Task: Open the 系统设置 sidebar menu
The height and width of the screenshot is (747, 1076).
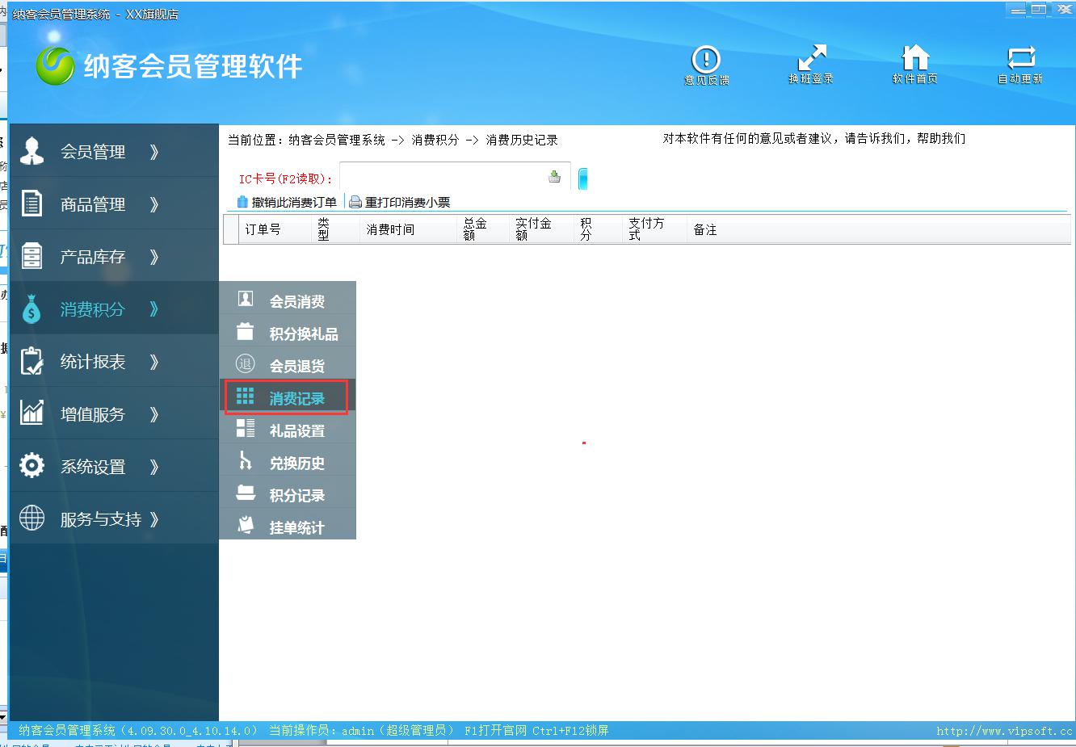Action: click(x=93, y=467)
